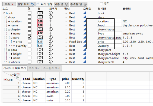Open the red triangle columns menu in preview
This screenshot has width=153, height=106.
point(18,74)
